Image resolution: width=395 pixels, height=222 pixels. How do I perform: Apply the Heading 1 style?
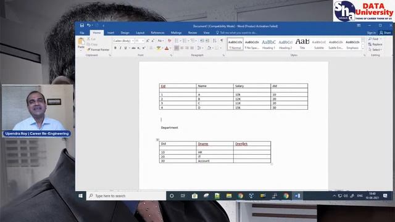pyautogui.click(x=268, y=44)
